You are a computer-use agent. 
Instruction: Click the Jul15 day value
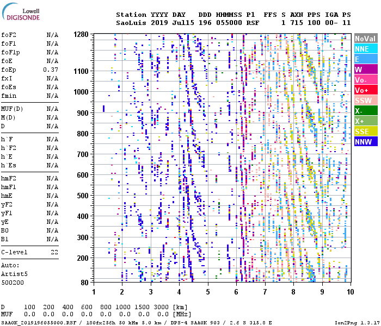click(183, 23)
